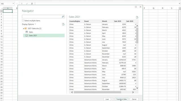Click the insert function fx icon
Viewport: 181px width, 101px height.
(x=32, y=4)
